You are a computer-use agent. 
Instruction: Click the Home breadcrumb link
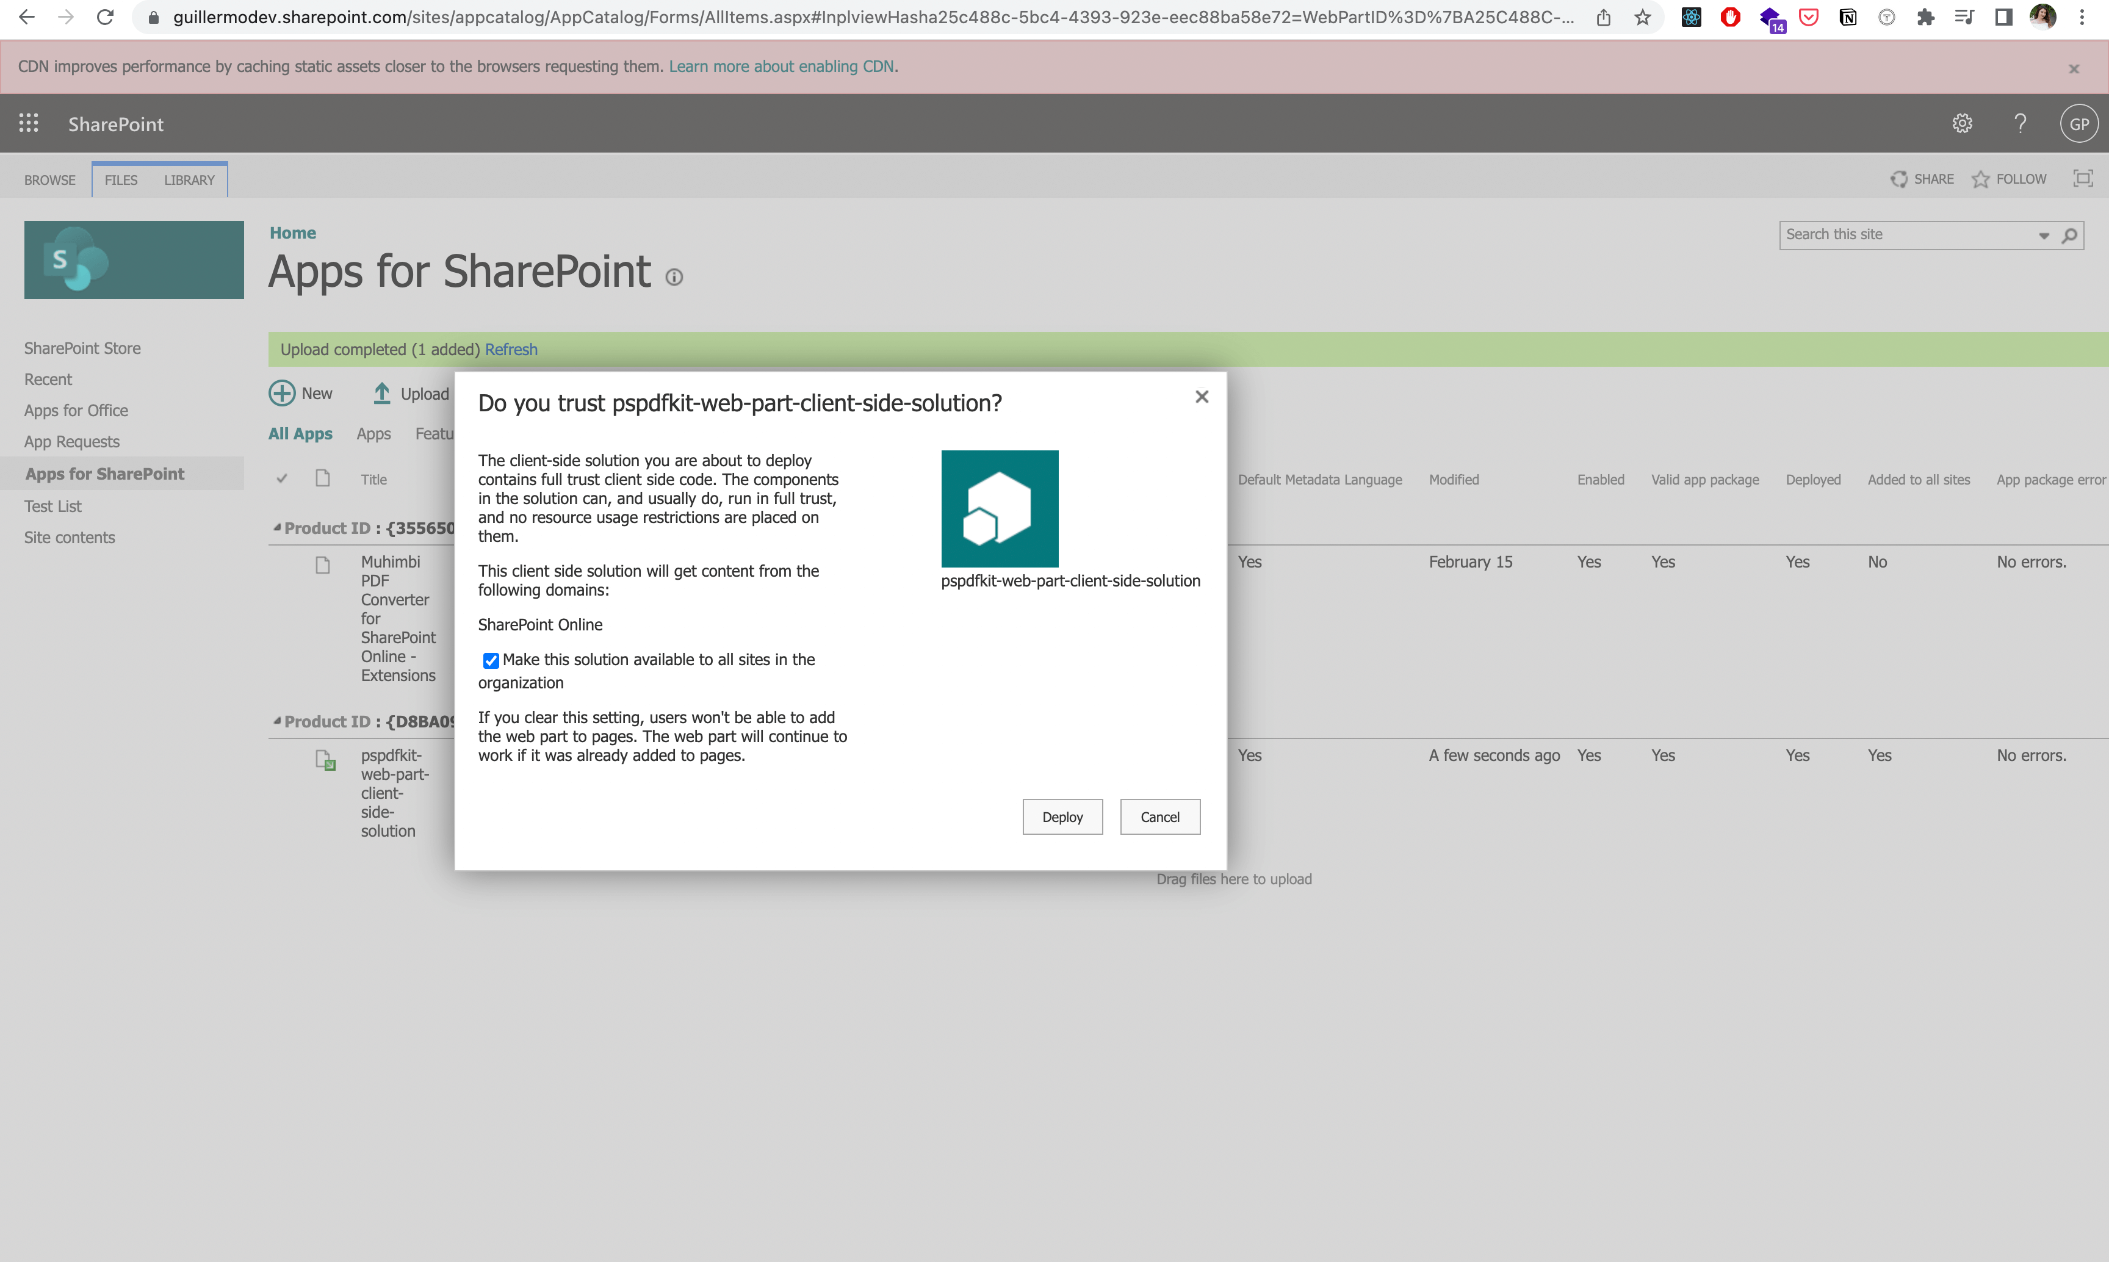point(292,232)
